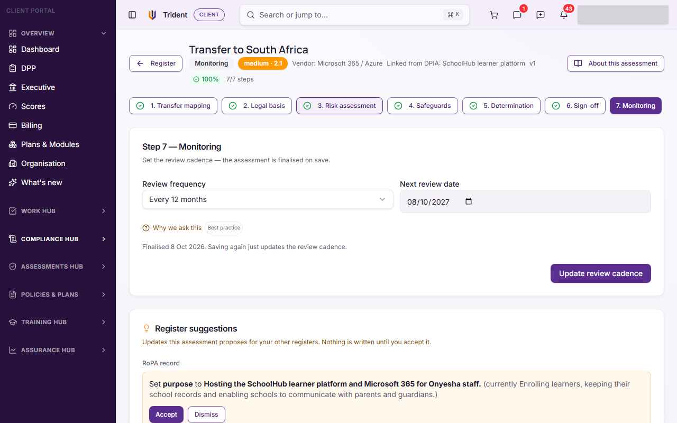The width and height of the screenshot is (677, 423).
Task: Go to step 6. Sign-off
Action: coord(575,106)
